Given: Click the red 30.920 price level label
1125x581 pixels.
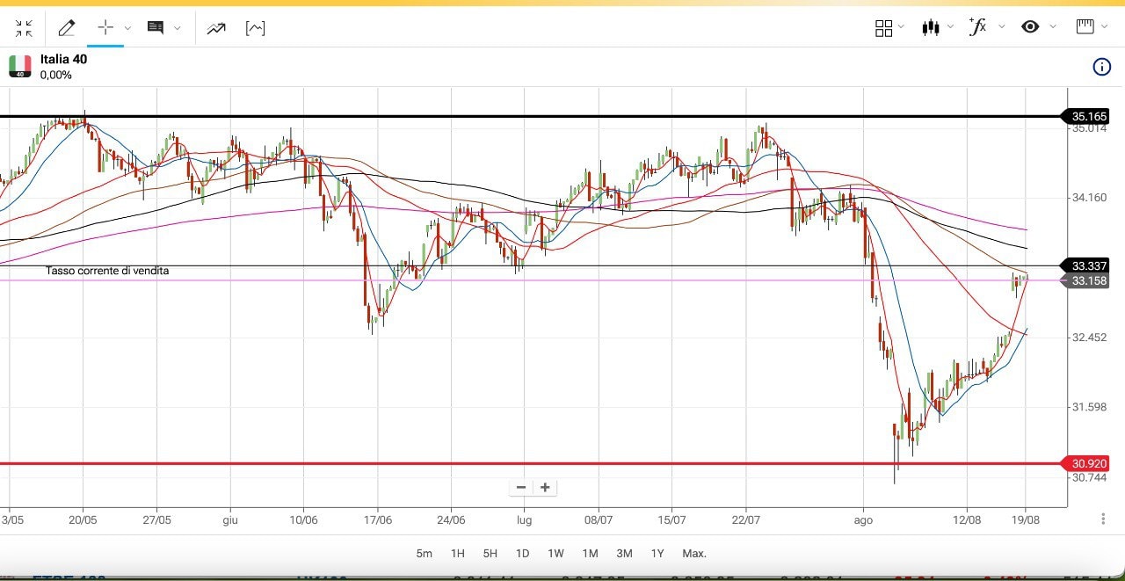Looking at the screenshot, I should 1089,463.
